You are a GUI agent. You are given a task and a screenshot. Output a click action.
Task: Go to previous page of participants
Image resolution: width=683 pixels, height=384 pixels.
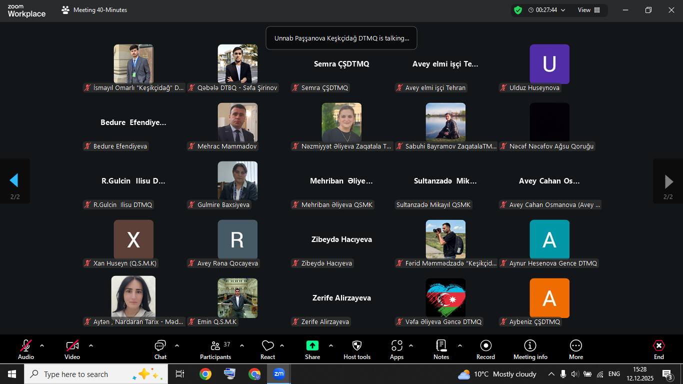(14, 181)
